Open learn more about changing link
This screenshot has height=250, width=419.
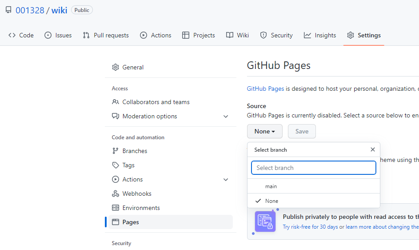tap(383, 227)
